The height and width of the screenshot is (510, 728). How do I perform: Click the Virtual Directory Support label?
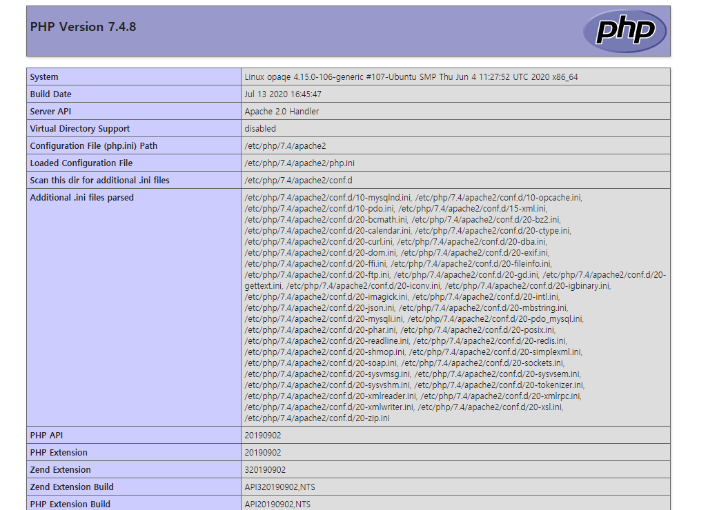80,128
